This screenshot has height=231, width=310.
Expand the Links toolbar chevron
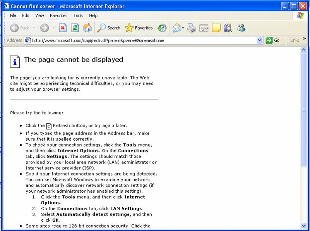pos(305,38)
